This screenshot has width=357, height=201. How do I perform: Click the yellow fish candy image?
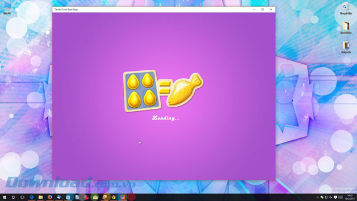click(x=185, y=89)
